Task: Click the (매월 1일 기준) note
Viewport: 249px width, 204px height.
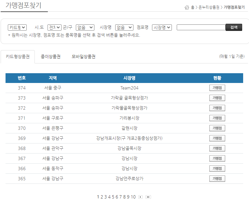Action: click(232, 56)
